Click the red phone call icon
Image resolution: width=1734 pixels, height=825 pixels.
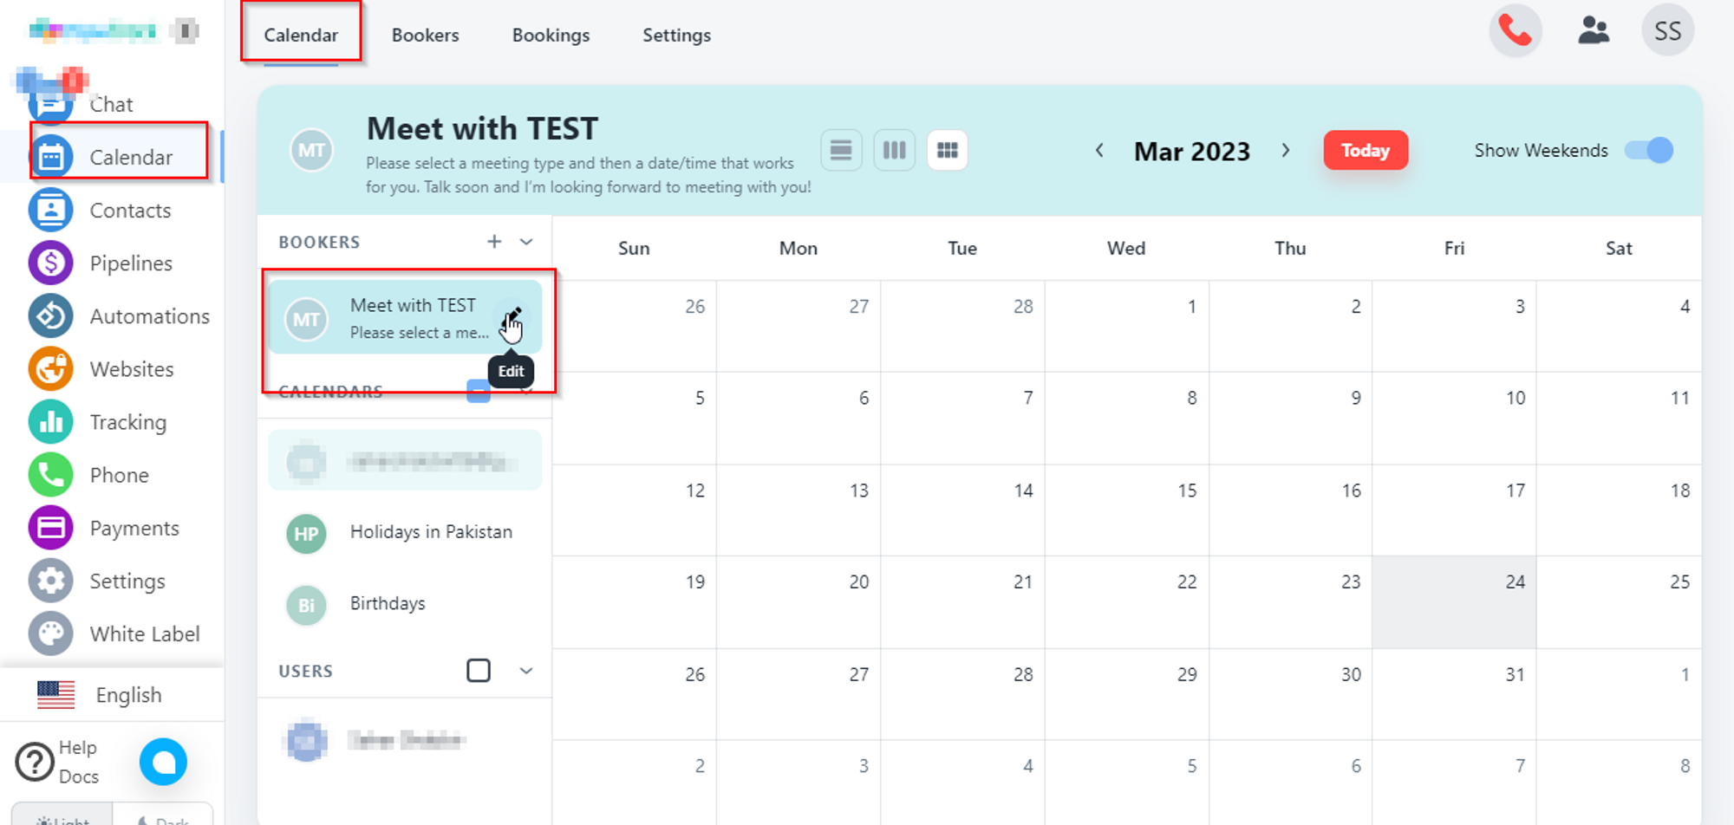1515,31
